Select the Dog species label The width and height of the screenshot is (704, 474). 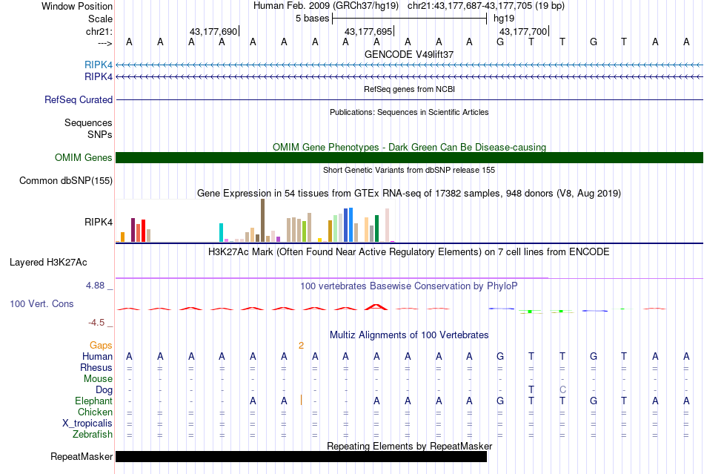104,390
